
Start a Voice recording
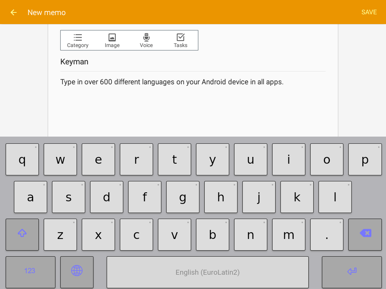click(146, 41)
